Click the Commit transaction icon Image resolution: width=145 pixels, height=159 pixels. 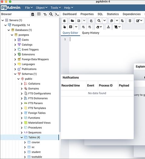tap(83, 27)
